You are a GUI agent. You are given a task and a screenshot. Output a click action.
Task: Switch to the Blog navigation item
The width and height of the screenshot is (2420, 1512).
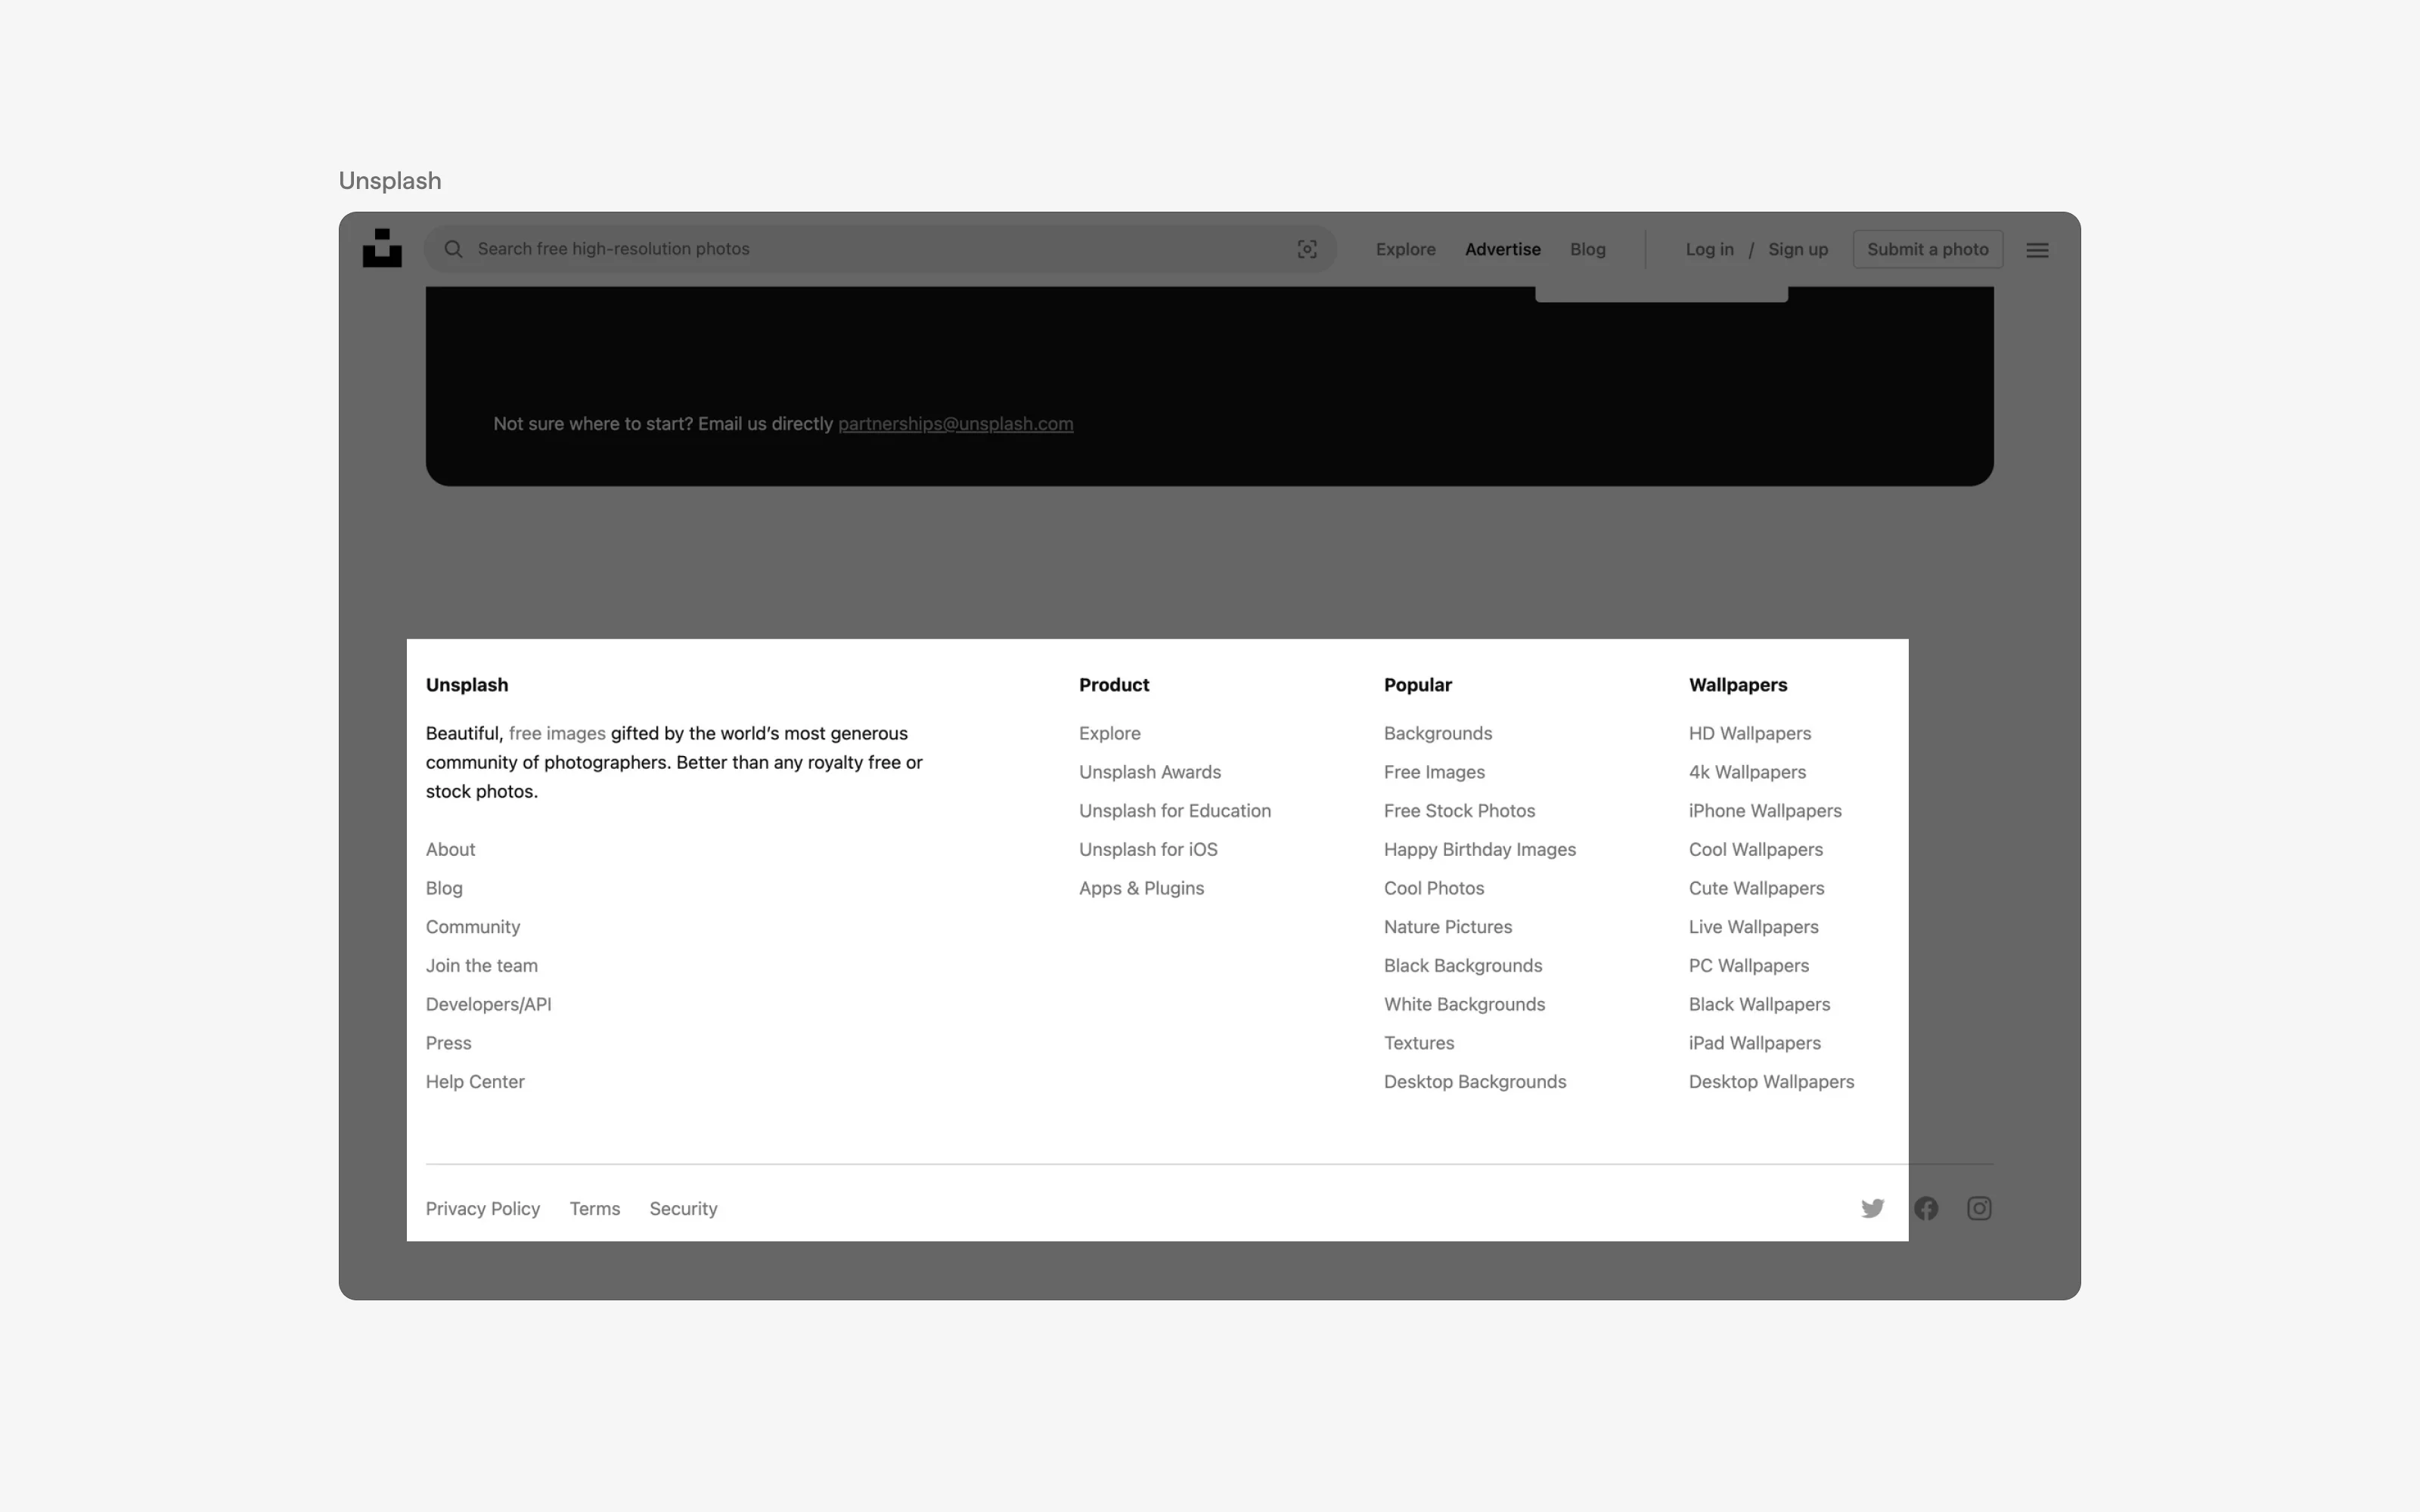coord(1588,248)
